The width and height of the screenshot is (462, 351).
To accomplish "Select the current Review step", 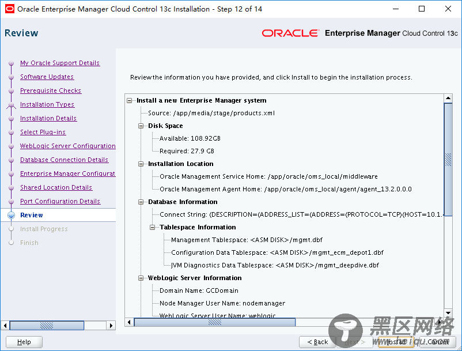I will click(32, 215).
